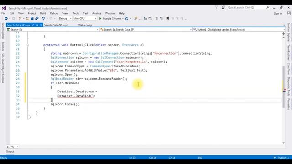
Task: Open the Solution Explorer side tab
Action: pyautogui.click(x=289, y=32)
